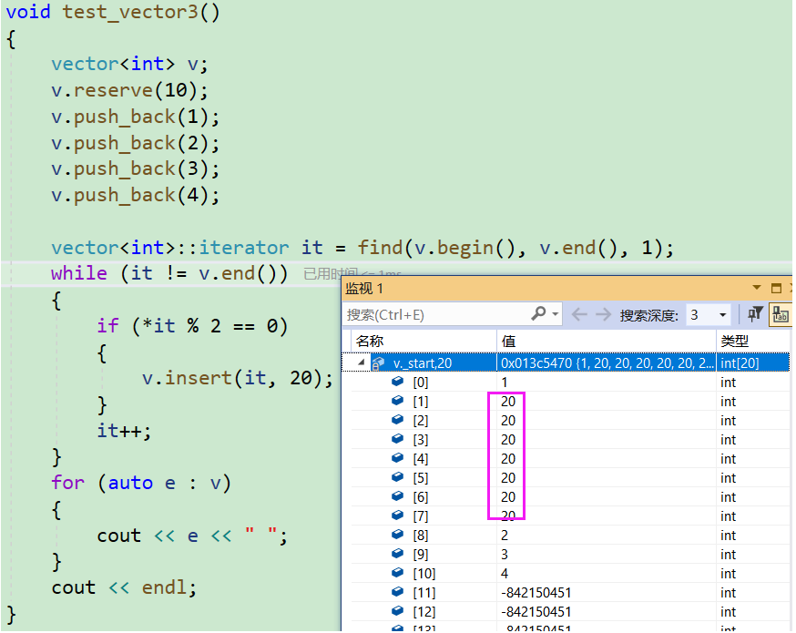Select the [10] element row icon
Viewport: 796px width, 633px height.
(x=397, y=573)
